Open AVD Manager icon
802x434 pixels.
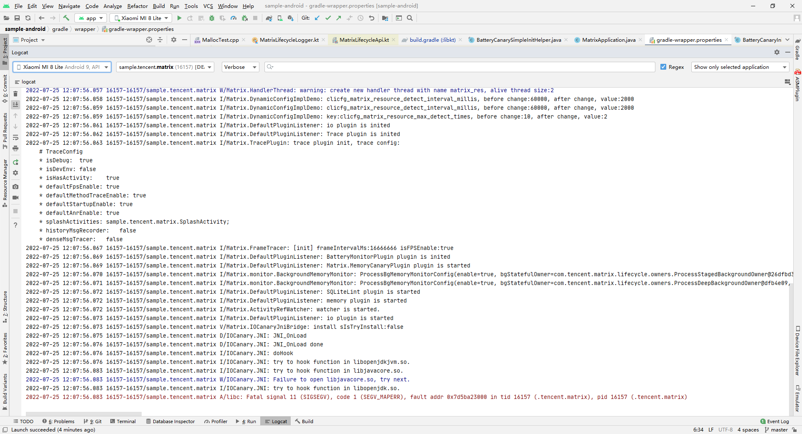pyautogui.click(x=280, y=18)
